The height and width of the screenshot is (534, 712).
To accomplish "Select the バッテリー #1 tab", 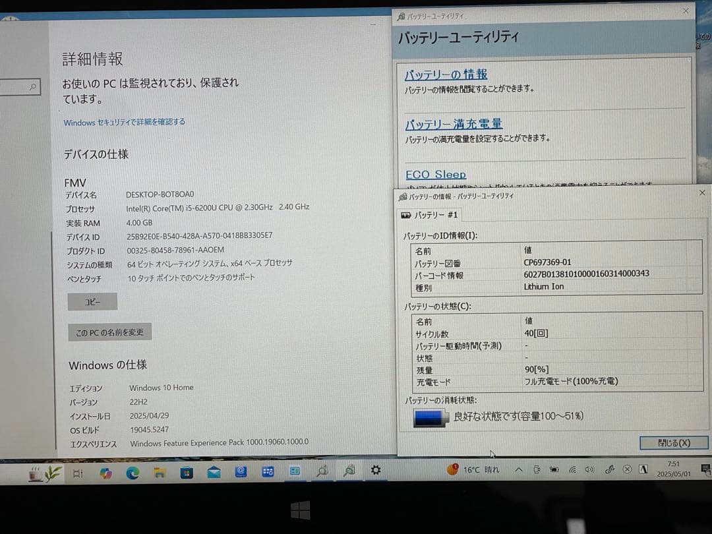I will (429, 214).
